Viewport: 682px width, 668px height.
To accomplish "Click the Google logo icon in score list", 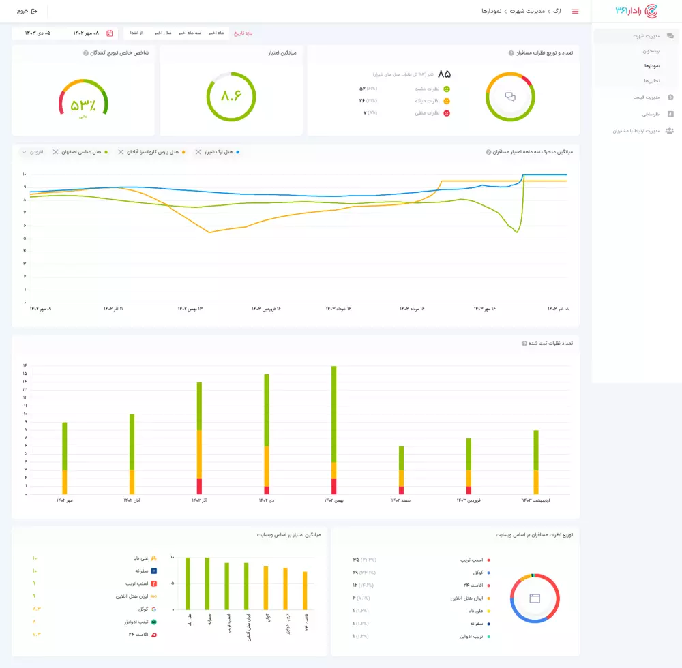I will (153, 609).
